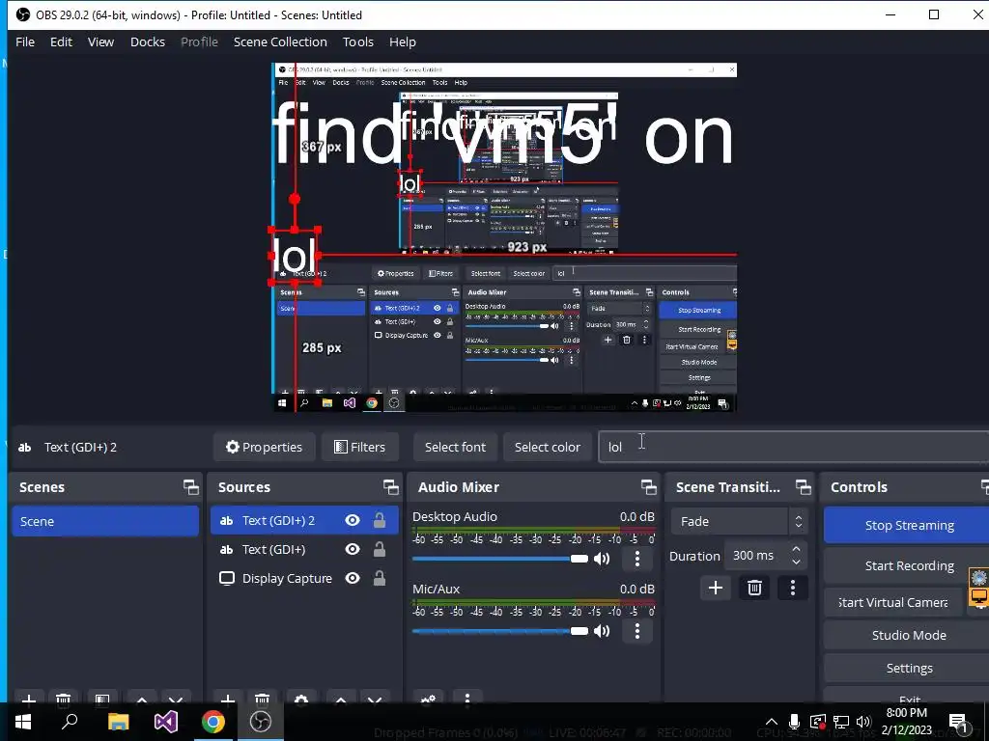Open advanced audio properties gears icon
Screen dimensions: 989x741
click(x=428, y=699)
